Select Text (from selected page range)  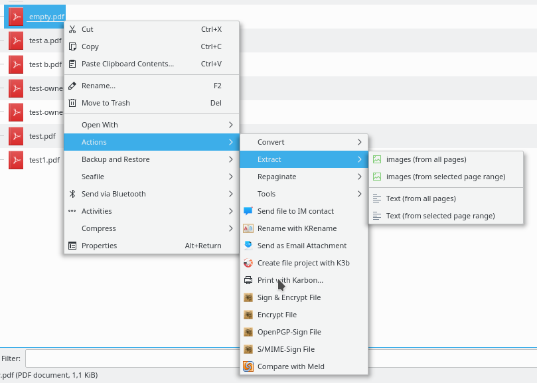(446, 216)
